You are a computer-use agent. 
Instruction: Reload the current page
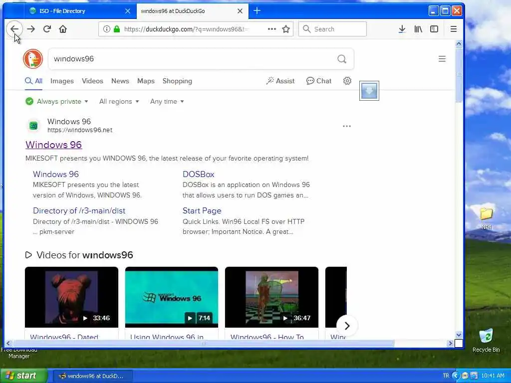[x=47, y=29]
